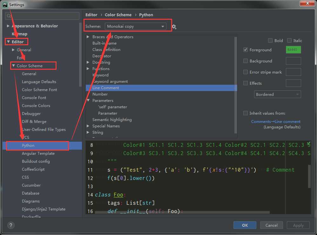The width and height of the screenshot is (317, 235).
Task: Enable the Bold checkbox
Action: click(x=270, y=40)
